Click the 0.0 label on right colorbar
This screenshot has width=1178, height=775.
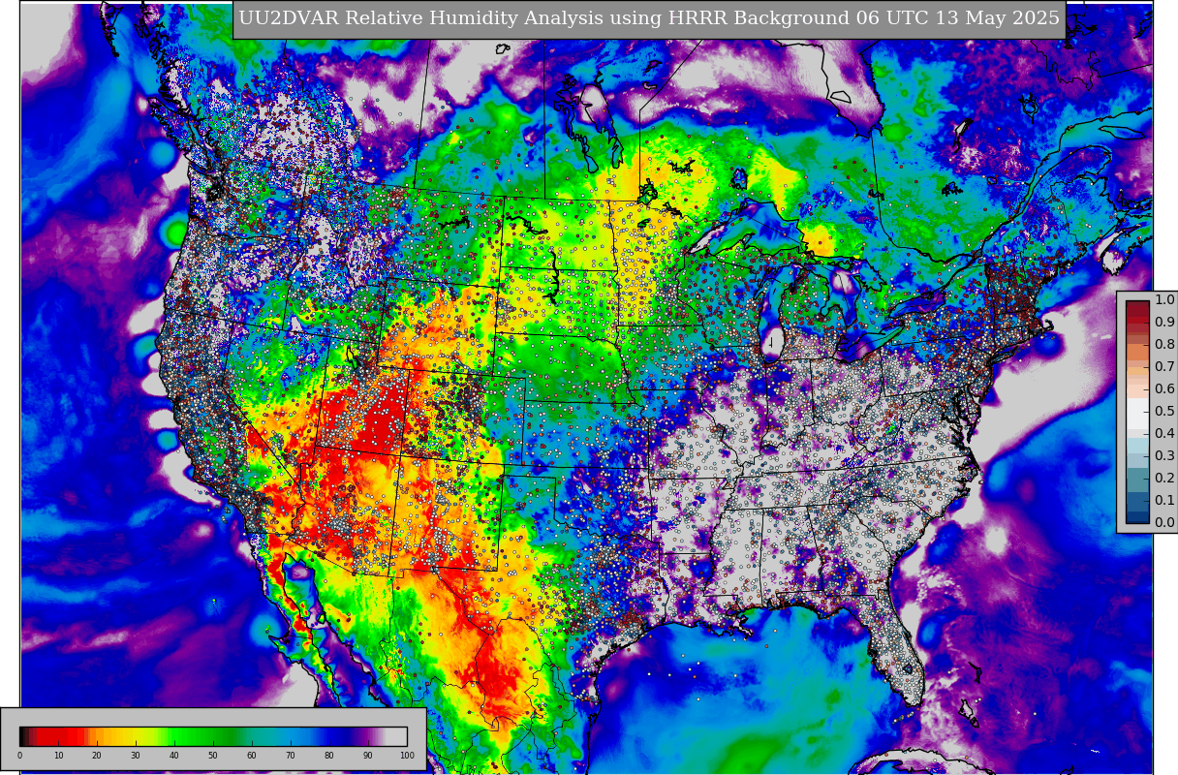[1164, 523]
